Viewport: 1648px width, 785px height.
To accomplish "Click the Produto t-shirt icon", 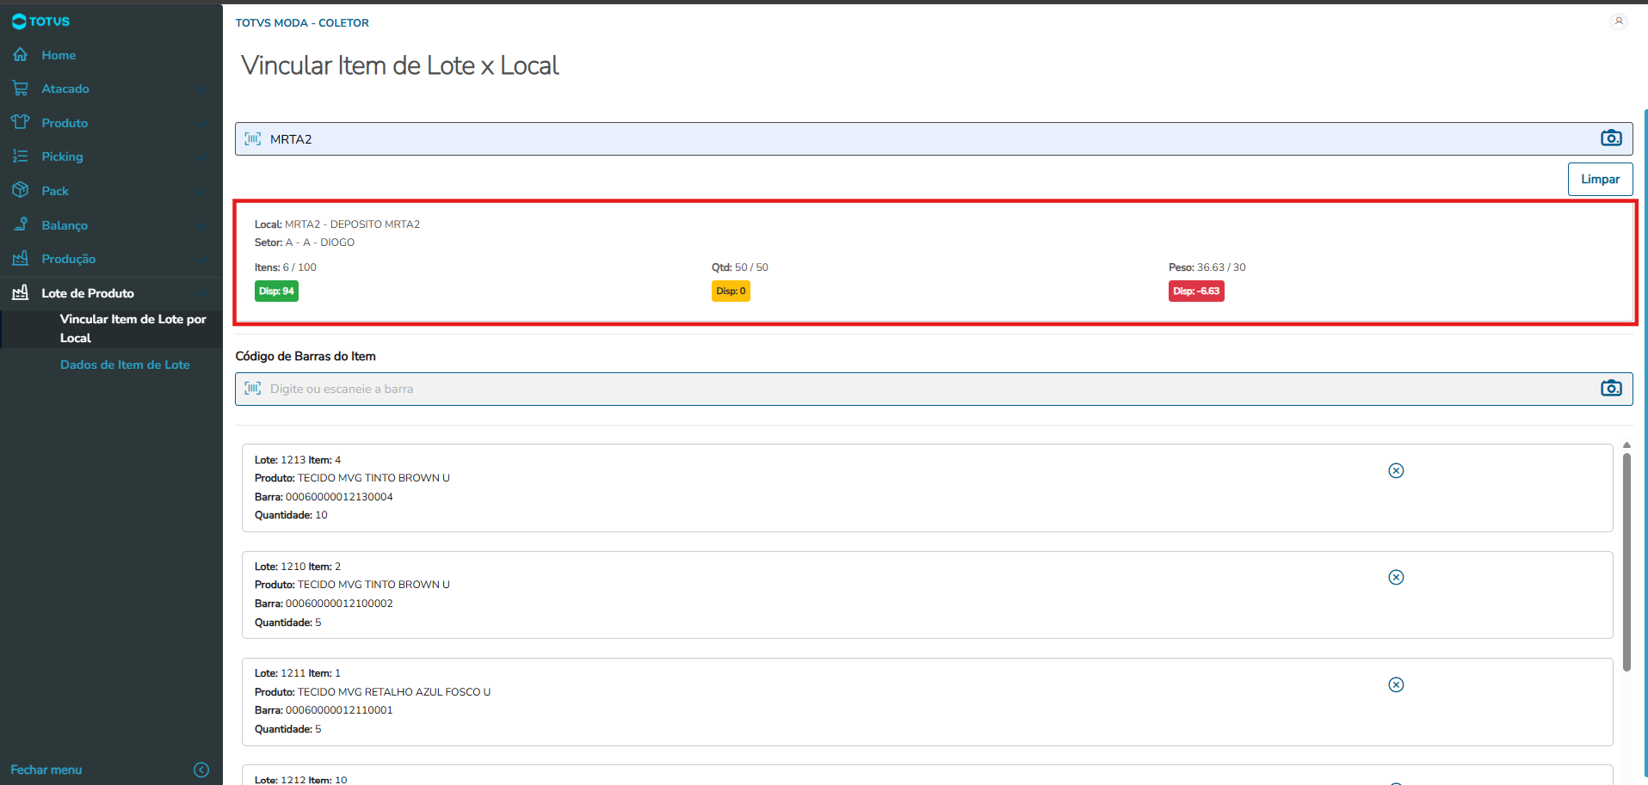I will 21,123.
